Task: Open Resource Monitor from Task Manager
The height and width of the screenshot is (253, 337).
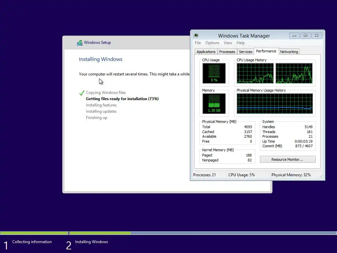Action: pyautogui.click(x=288, y=159)
